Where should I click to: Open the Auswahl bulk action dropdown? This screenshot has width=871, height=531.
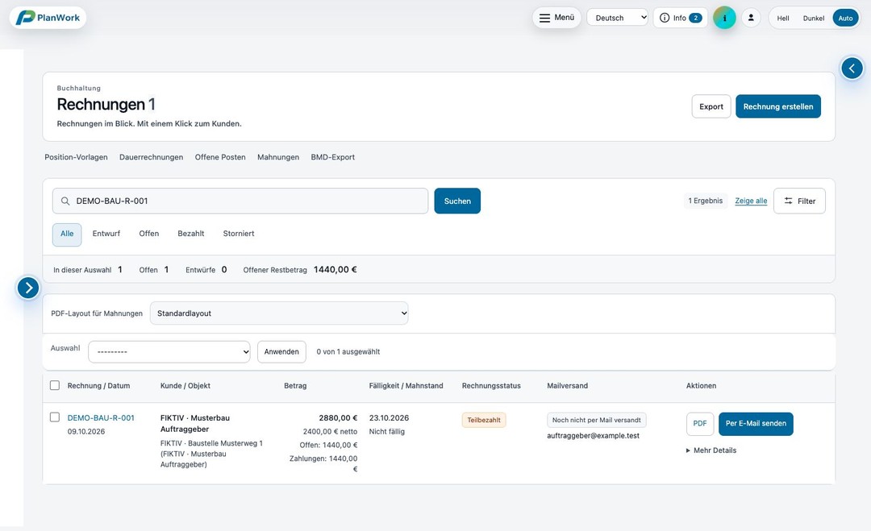click(169, 352)
